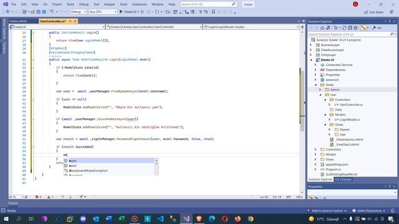The height and width of the screenshot is (224, 399).
Task: Open the Estate.UI project scope dropdown
Action: (57, 27)
